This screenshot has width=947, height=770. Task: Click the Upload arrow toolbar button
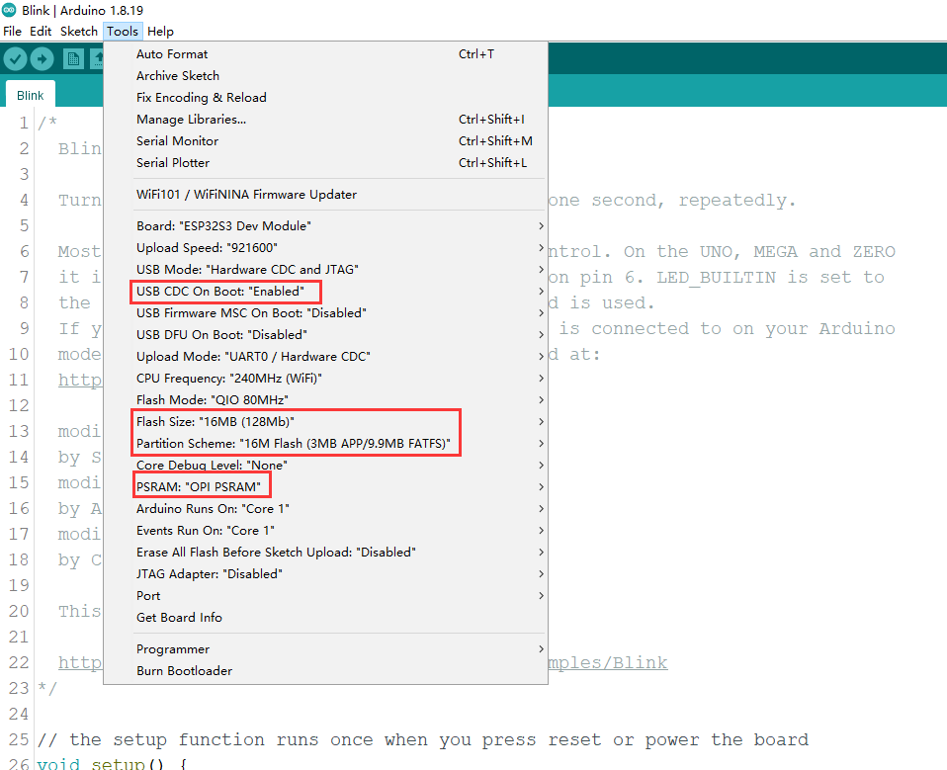pos(43,59)
